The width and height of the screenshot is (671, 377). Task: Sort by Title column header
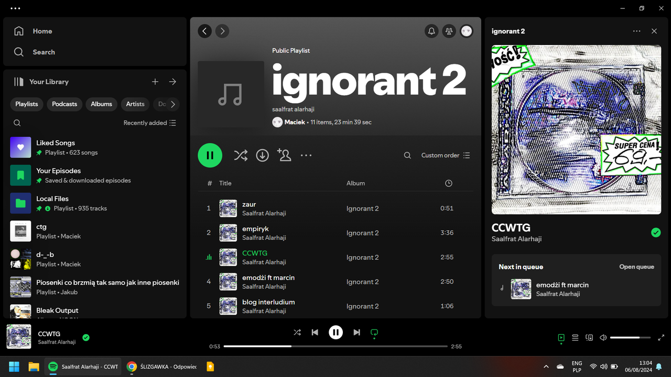(225, 183)
